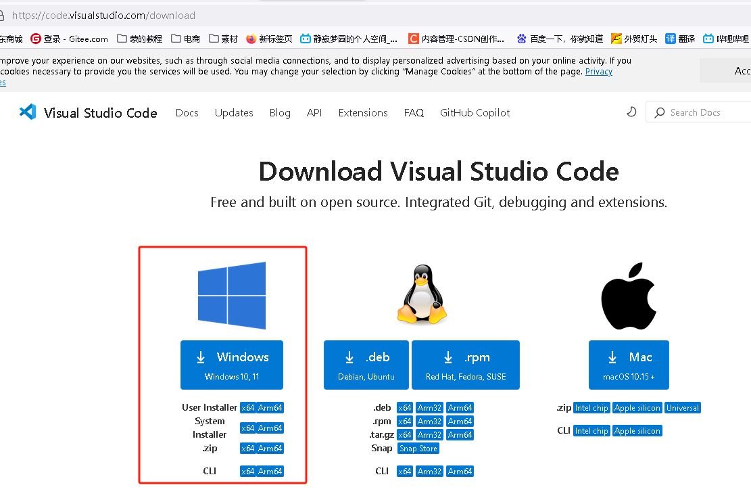Open the Updates menu item

pyautogui.click(x=234, y=113)
